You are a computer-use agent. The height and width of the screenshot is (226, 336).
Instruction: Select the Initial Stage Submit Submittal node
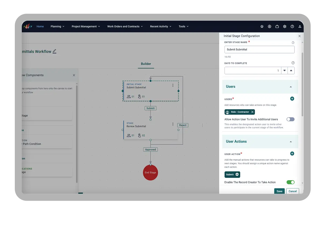[x=150, y=91]
